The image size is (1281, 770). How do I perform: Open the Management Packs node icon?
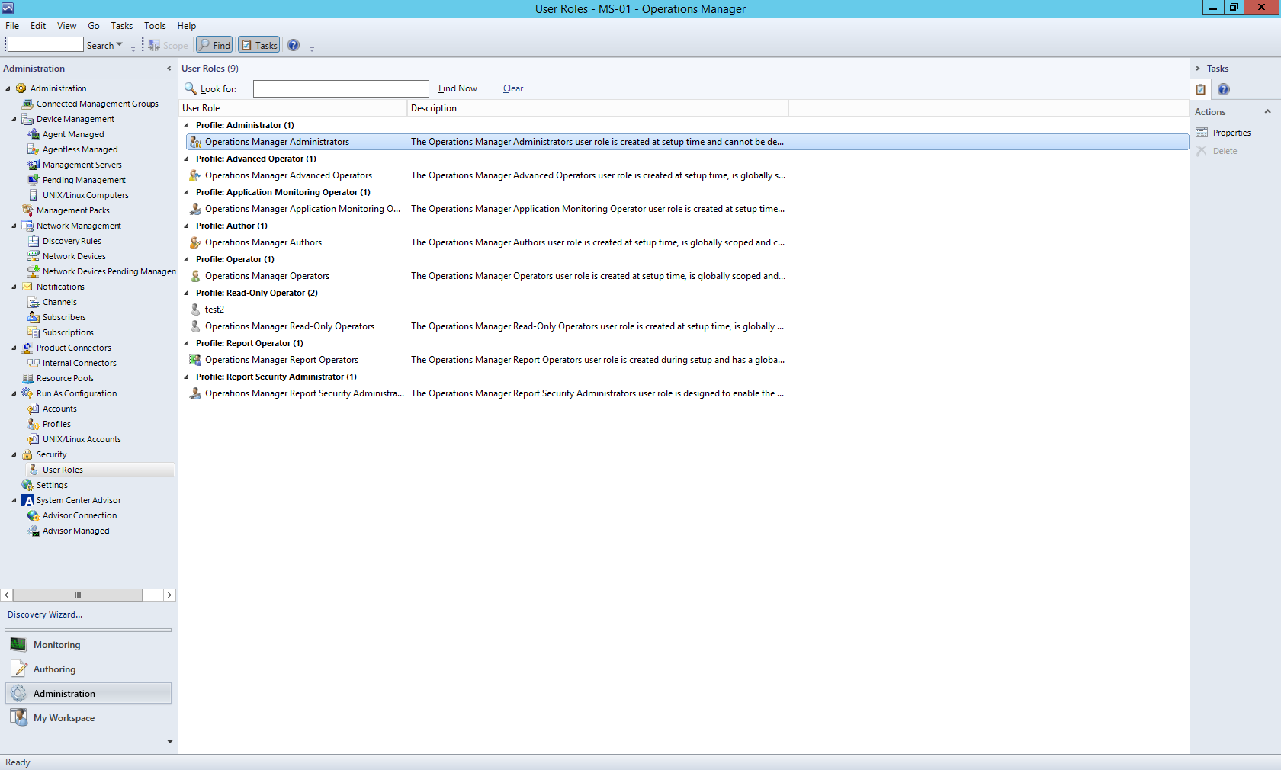pyautogui.click(x=27, y=210)
